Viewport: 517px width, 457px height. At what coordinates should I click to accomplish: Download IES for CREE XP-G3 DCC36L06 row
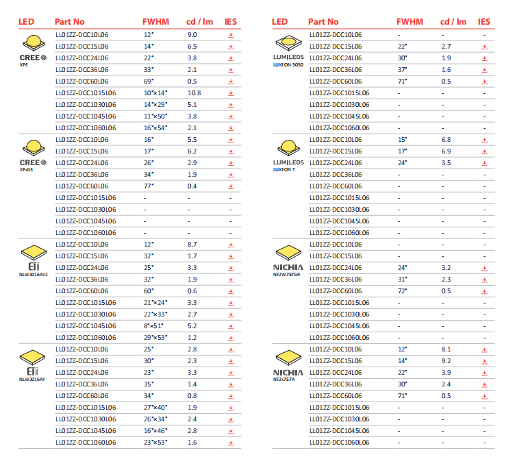click(x=231, y=175)
